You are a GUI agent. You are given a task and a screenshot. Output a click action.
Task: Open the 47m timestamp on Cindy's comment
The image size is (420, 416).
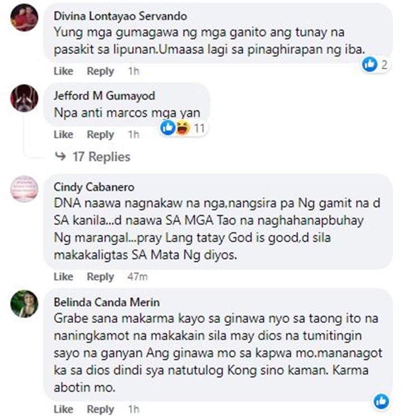137,277
